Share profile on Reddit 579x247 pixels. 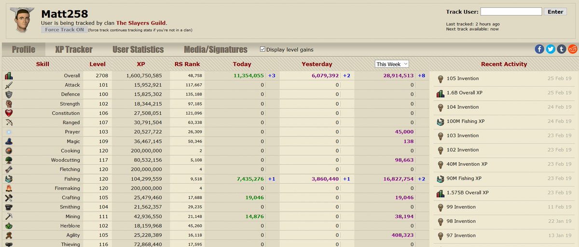pyautogui.click(x=573, y=49)
